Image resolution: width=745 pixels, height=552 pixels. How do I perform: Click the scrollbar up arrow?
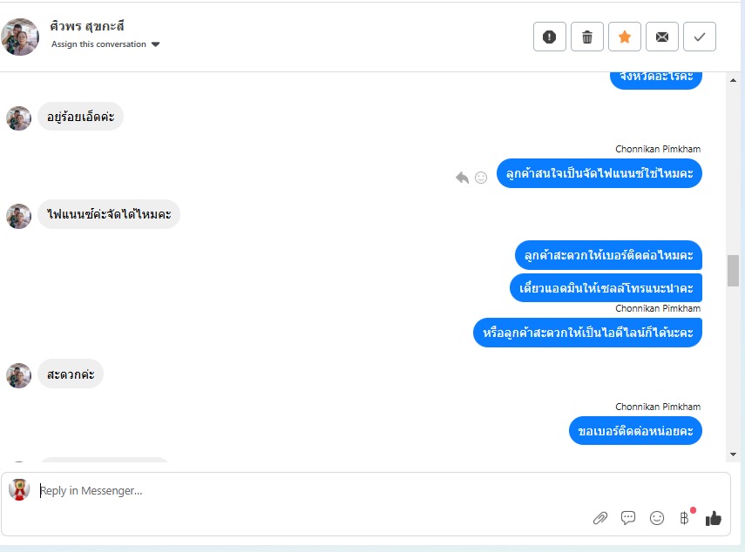pos(733,80)
